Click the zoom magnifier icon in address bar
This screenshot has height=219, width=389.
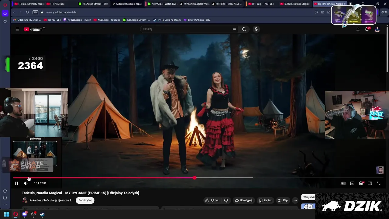(316, 12)
